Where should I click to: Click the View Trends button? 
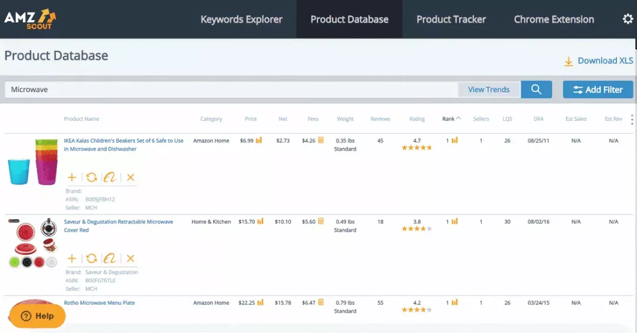[x=489, y=90]
